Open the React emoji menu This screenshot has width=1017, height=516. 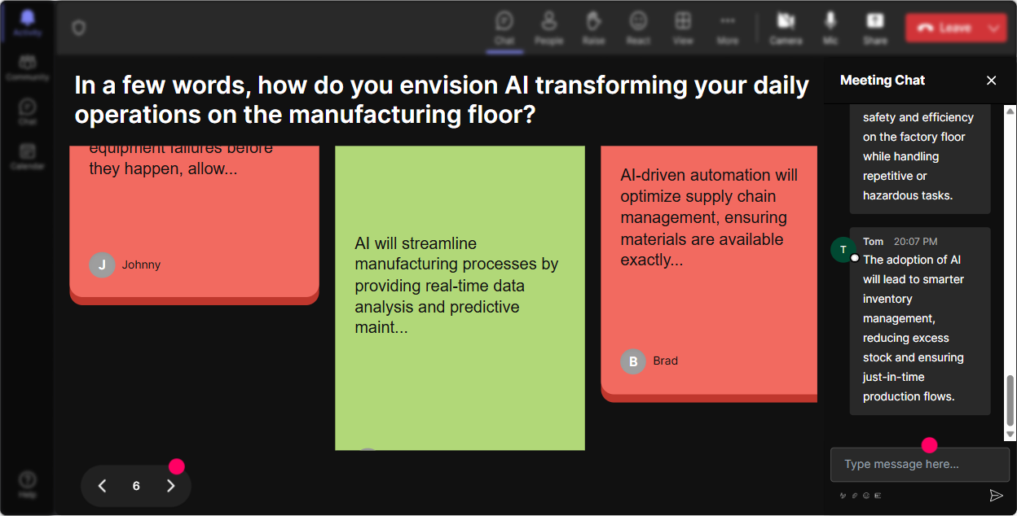coord(638,28)
